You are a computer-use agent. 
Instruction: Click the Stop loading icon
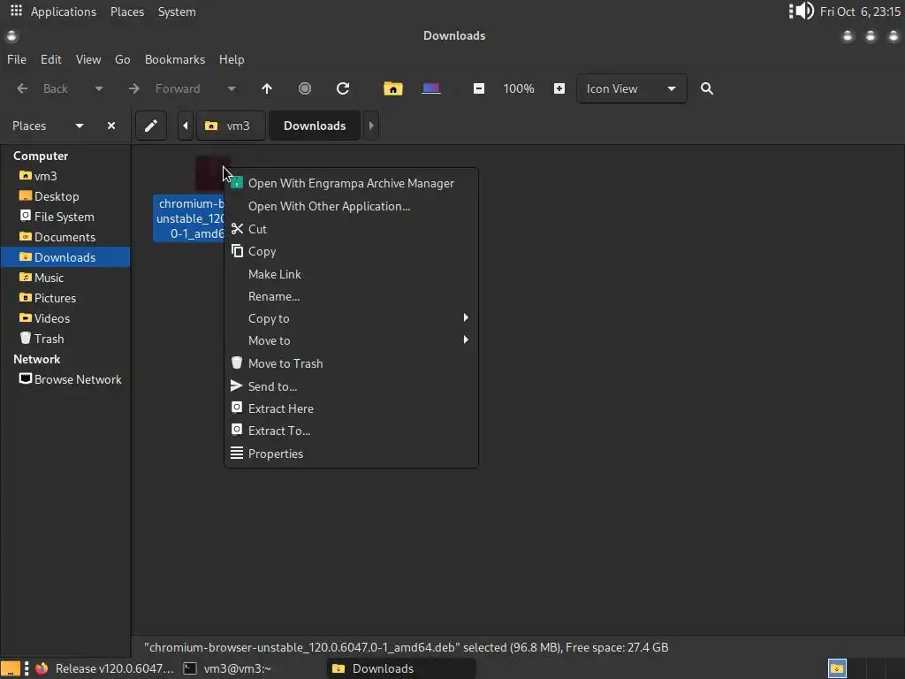click(305, 88)
